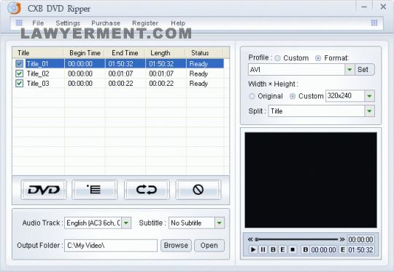Click the left grid icon in menu bar

click(19, 23)
